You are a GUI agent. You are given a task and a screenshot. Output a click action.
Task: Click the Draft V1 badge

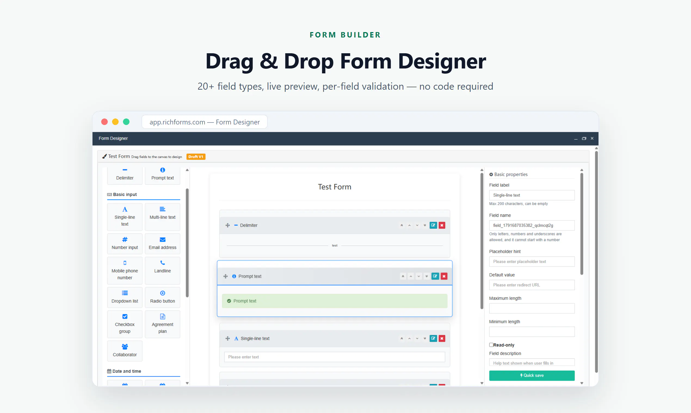point(196,157)
